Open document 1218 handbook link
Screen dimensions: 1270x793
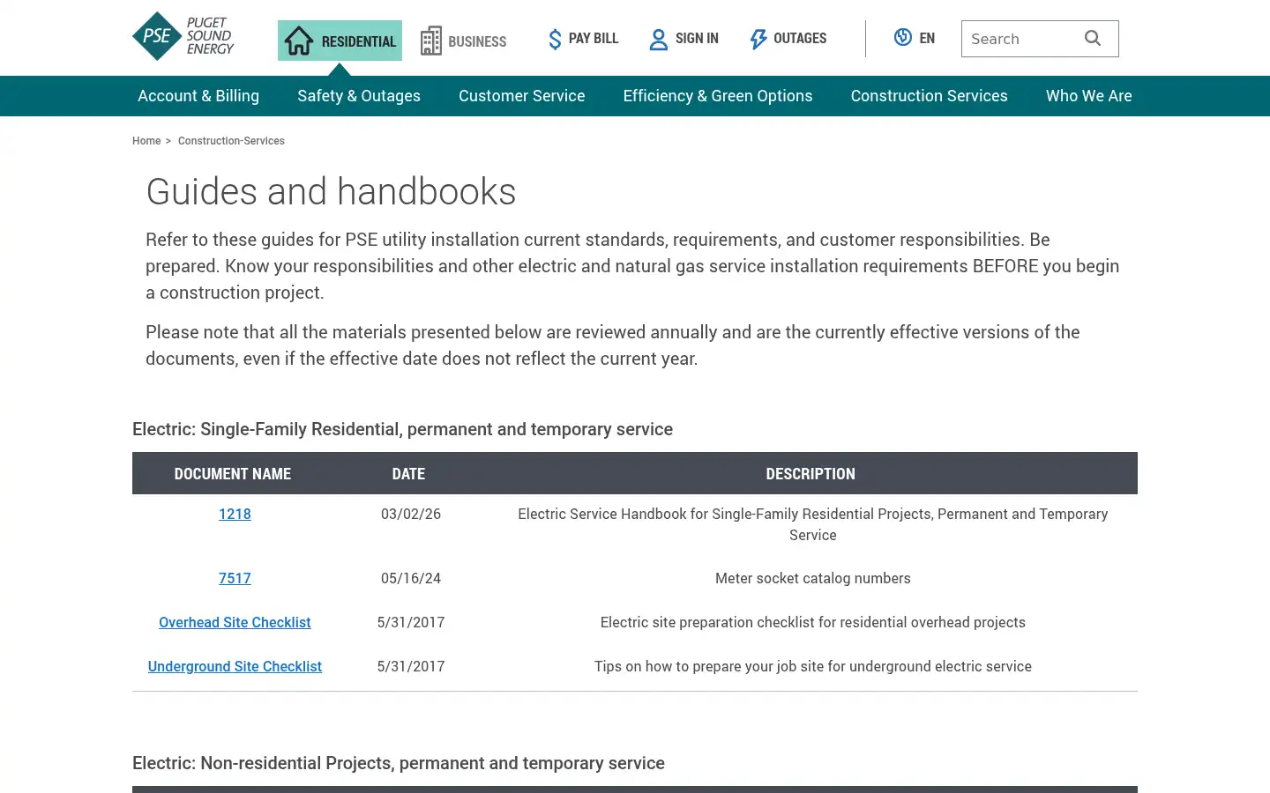pos(235,515)
